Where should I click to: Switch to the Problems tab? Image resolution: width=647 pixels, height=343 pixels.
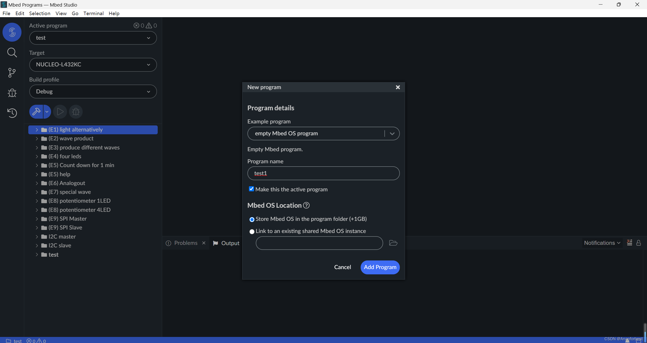[186, 243]
